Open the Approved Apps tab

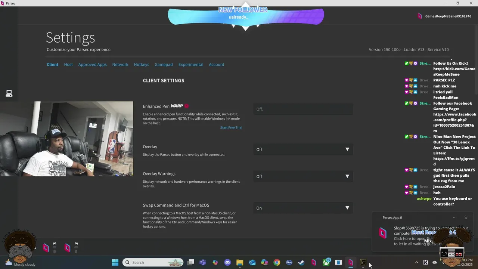93,65
